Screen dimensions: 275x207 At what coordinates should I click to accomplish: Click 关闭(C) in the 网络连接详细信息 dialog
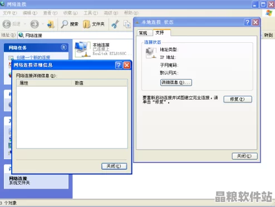click(x=114, y=166)
